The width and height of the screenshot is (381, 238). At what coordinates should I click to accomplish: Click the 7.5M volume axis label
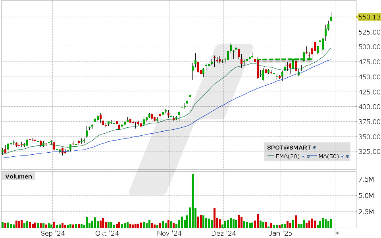pos(366,179)
